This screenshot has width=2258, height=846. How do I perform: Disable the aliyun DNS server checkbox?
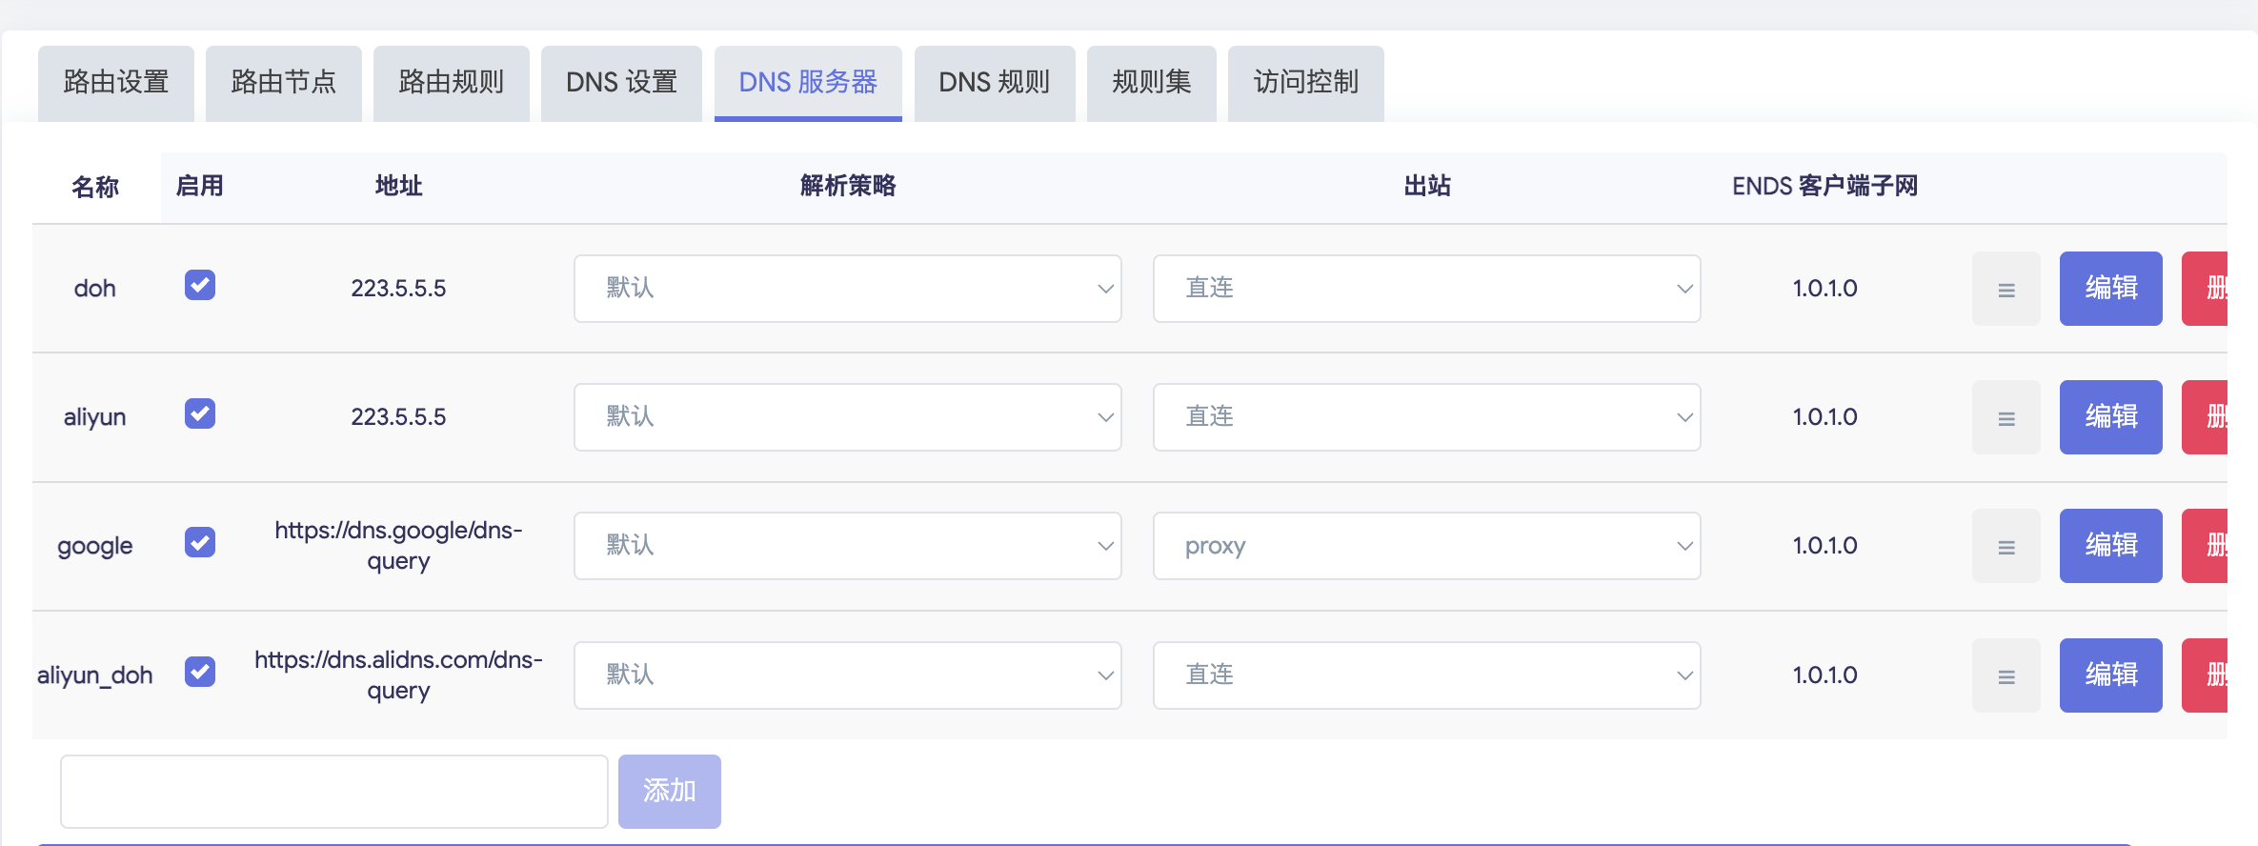(200, 413)
